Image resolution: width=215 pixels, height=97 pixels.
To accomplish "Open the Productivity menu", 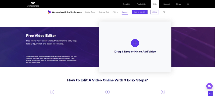I will [141, 4].
